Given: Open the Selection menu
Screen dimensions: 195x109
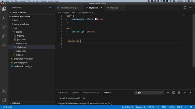Looking at the screenshot, I should point(23,1).
